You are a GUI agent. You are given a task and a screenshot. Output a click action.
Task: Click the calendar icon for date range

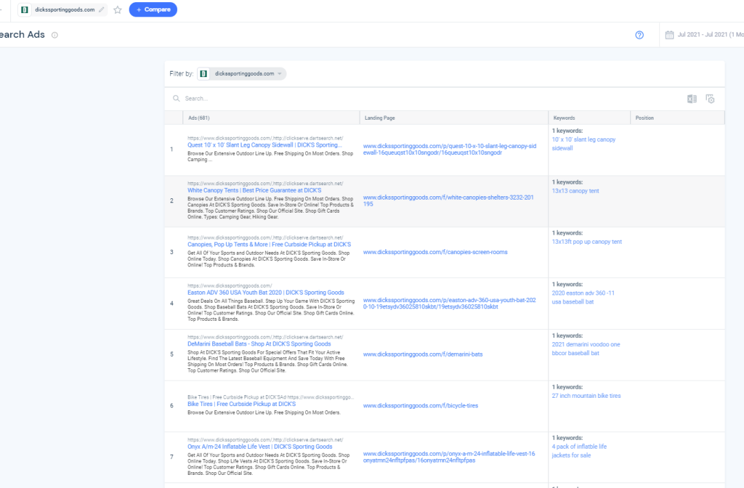[669, 35]
